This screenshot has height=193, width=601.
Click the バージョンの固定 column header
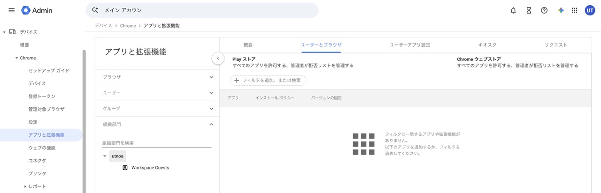click(326, 98)
